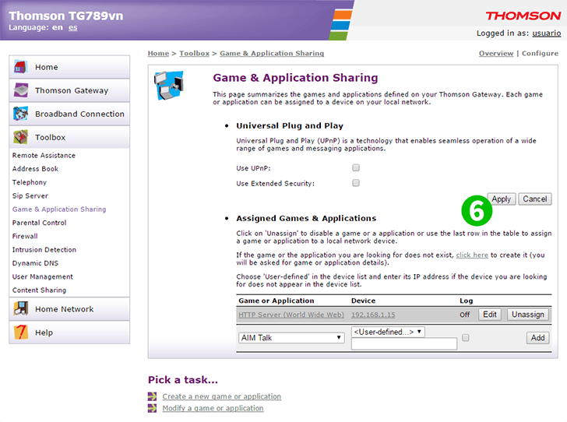Follow the 'click here' link to create game
567x422 pixels.
(x=472, y=255)
